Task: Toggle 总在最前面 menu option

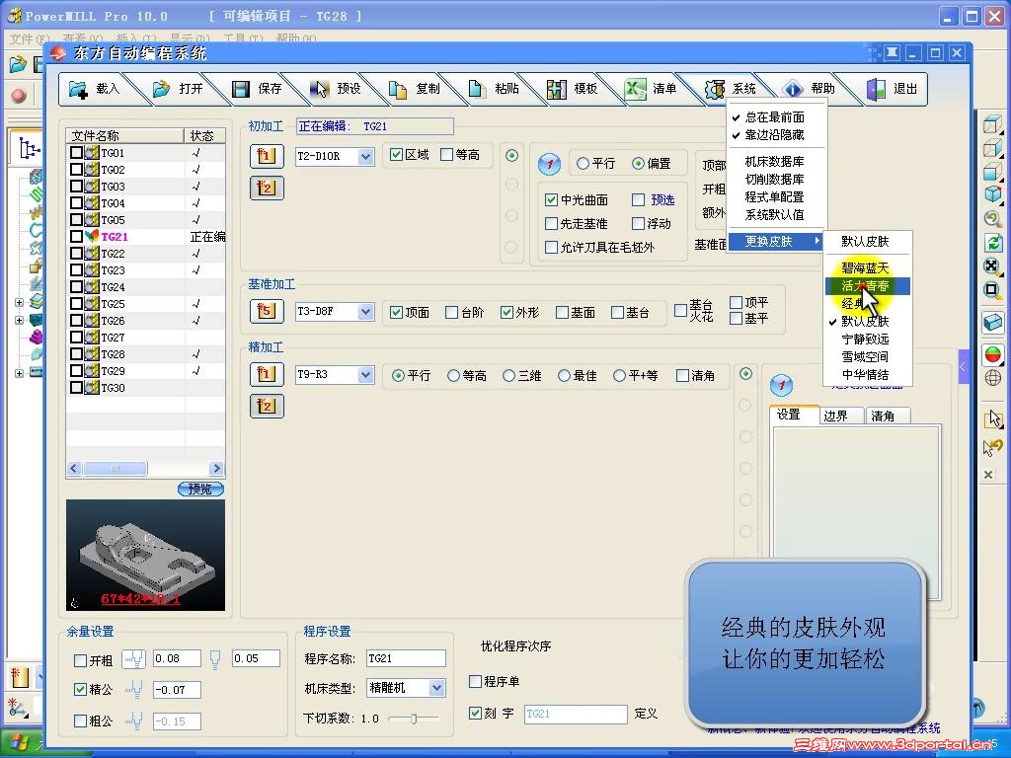Action: coord(776,117)
